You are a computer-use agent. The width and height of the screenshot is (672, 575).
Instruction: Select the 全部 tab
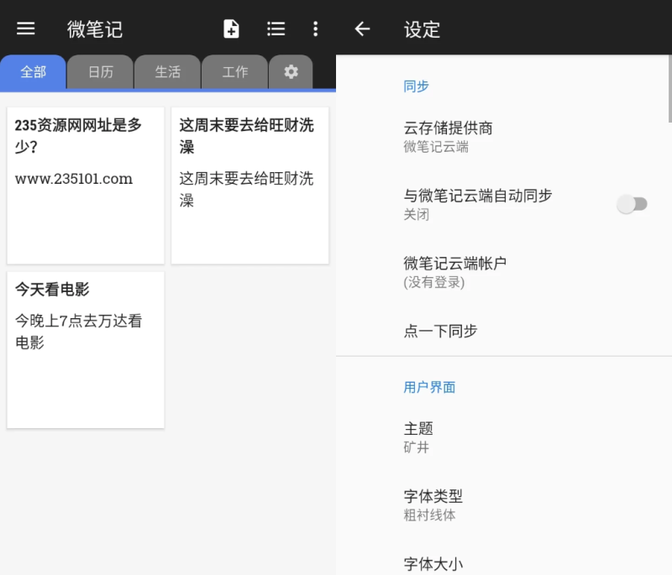tap(33, 72)
